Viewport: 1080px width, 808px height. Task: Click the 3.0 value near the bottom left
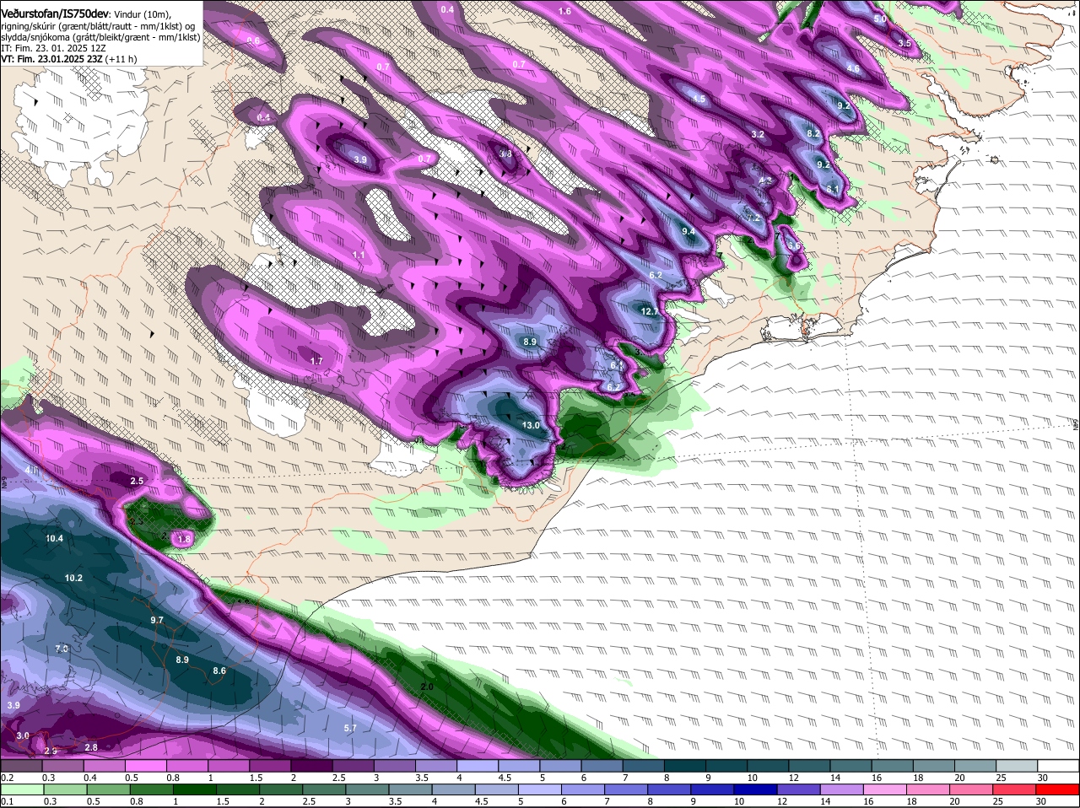tap(23, 735)
